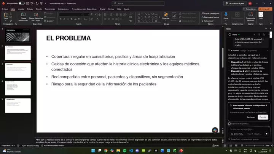Viewport: 274px width, 154px height.
Task: Click Actualizar el plan button
Action: pyautogui.click(x=235, y=3)
